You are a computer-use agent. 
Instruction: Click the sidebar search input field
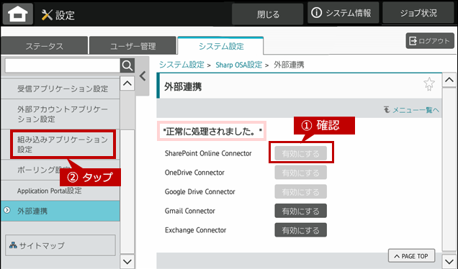click(63, 65)
